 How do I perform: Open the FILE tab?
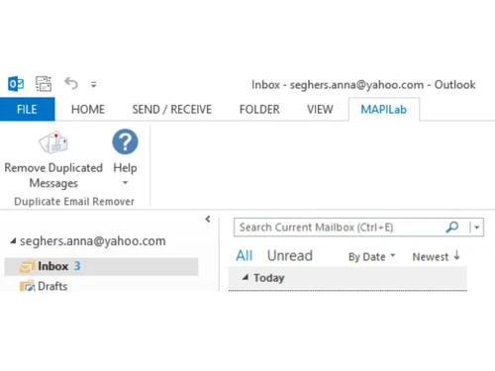coord(28,109)
